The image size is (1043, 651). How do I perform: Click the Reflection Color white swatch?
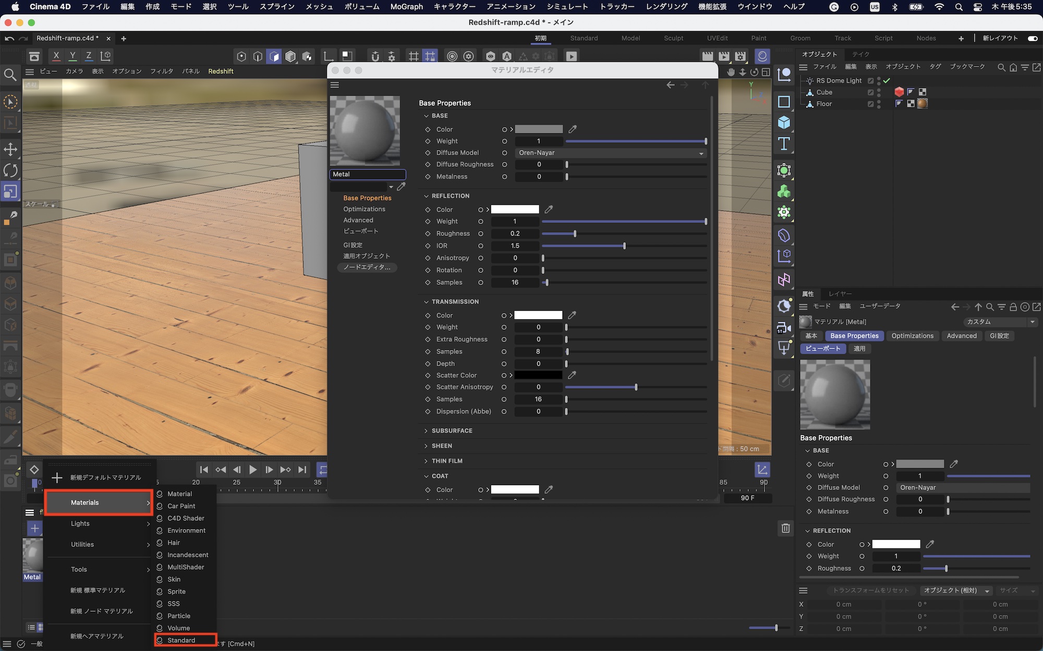[x=515, y=209]
